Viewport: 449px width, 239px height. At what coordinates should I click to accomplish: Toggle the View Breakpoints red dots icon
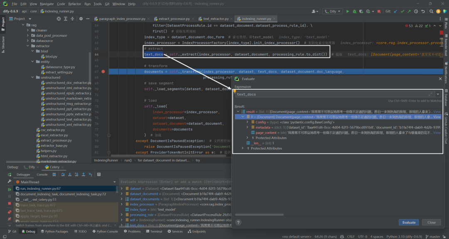(10, 212)
